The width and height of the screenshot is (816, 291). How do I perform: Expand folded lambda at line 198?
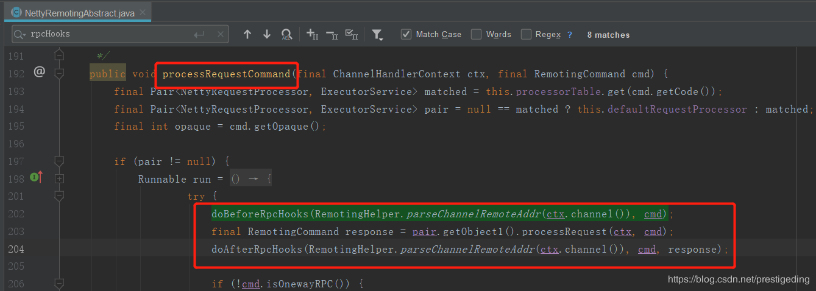tap(59, 179)
